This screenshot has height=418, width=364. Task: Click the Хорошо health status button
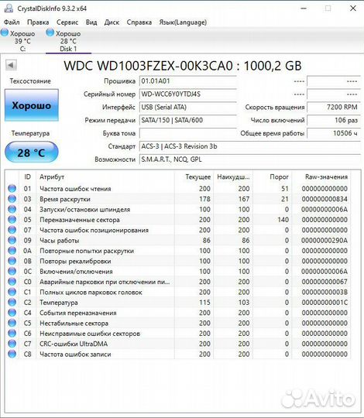tap(32, 105)
